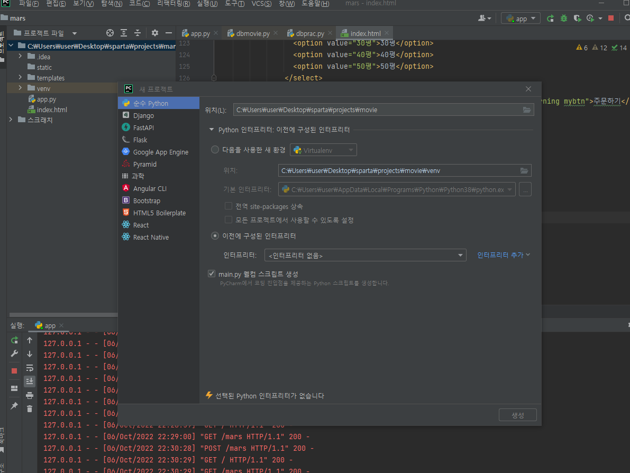Open the user account icon menu
The width and height of the screenshot is (630, 473).
click(484, 19)
